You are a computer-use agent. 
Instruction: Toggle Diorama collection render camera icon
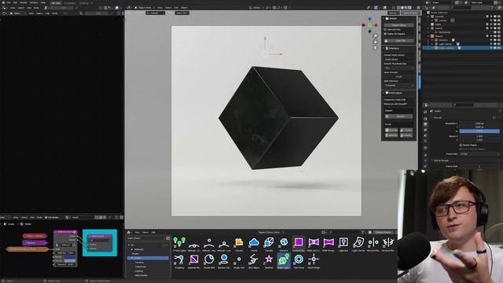point(499,40)
